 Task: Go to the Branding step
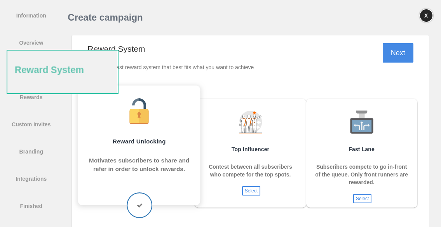(x=31, y=152)
